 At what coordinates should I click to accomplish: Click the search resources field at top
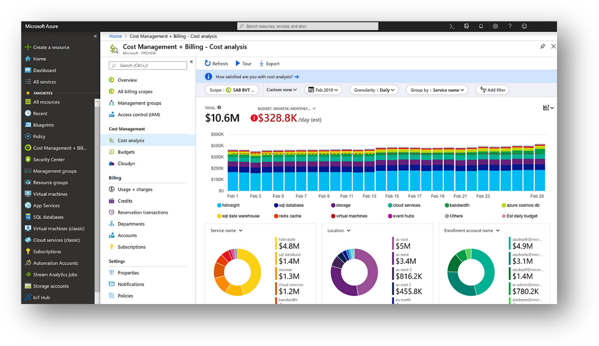(307, 26)
